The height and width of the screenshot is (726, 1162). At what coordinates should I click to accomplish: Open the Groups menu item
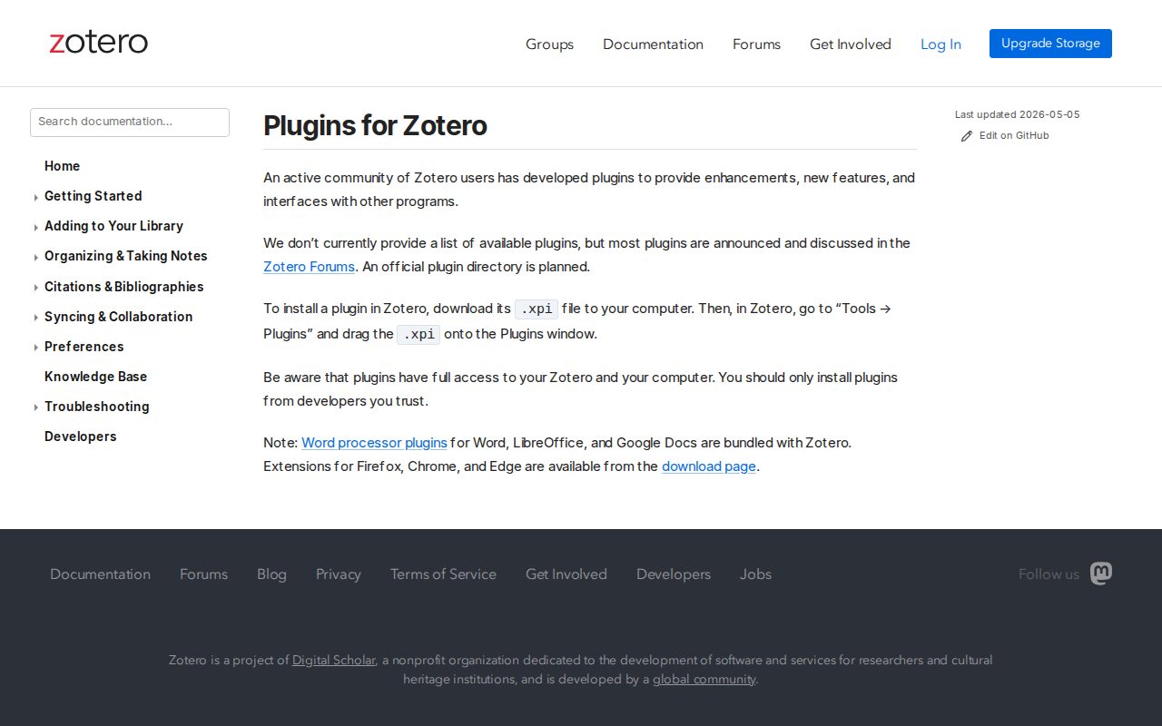click(x=549, y=44)
